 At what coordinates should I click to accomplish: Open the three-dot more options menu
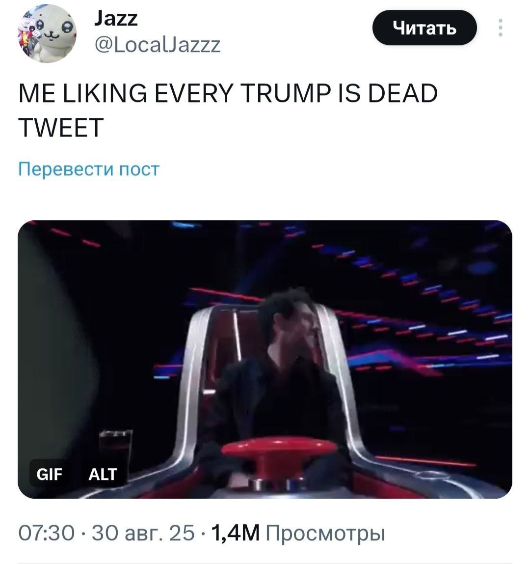click(x=500, y=28)
